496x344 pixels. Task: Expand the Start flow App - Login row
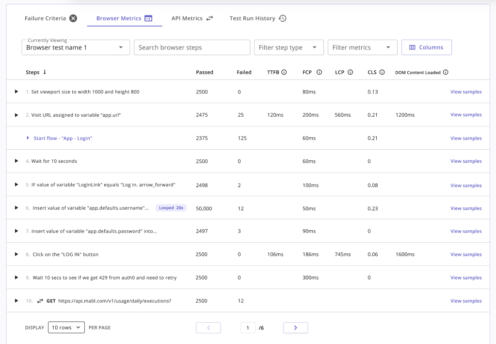point(28,138)
